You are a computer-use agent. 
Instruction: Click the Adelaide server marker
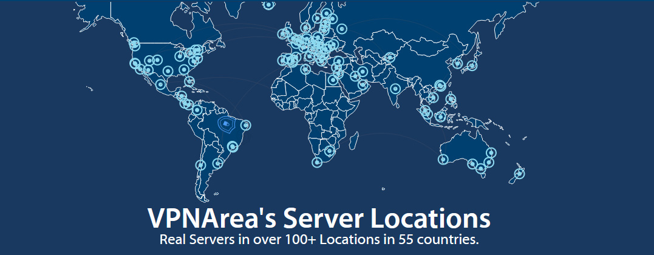click(x=472, y=163)
